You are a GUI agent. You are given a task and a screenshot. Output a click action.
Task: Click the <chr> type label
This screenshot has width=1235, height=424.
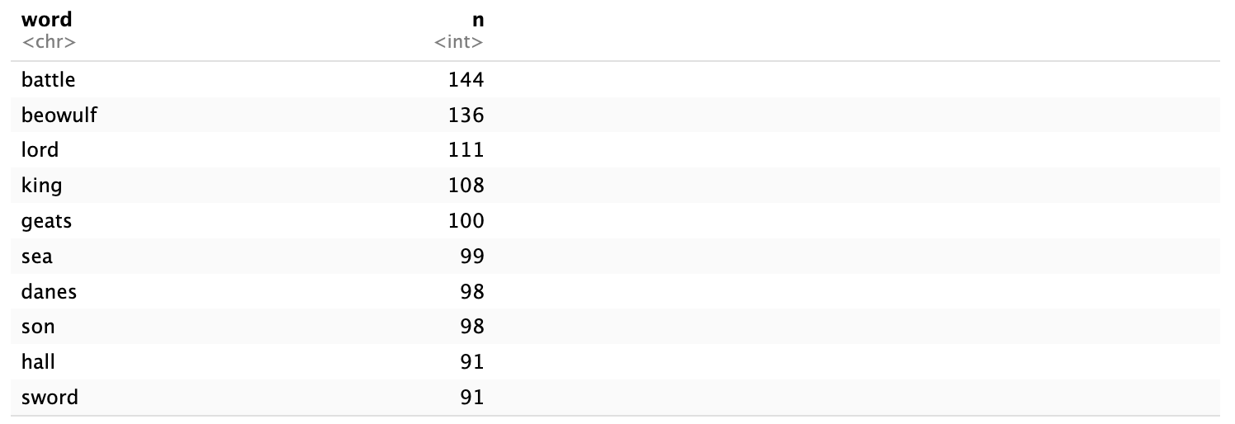(49, 41)
